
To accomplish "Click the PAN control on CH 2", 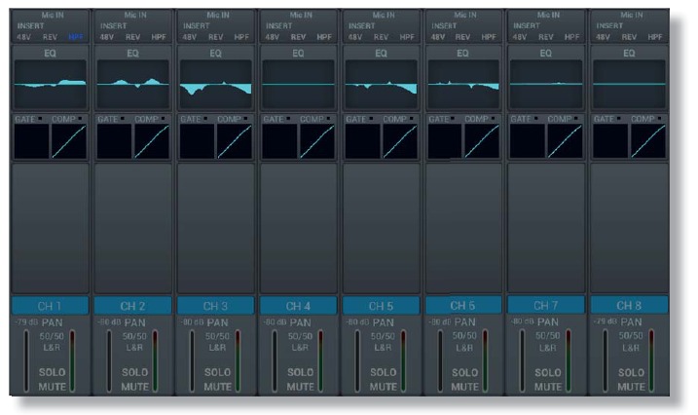I will (135, 322).
